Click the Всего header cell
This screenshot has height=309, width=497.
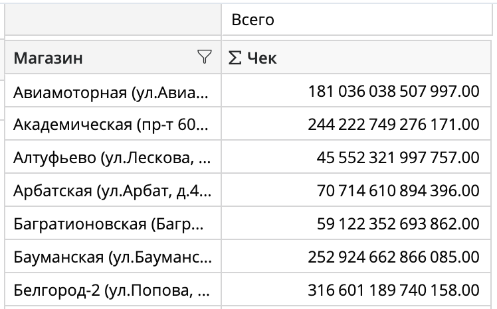[x=253, y=21]
